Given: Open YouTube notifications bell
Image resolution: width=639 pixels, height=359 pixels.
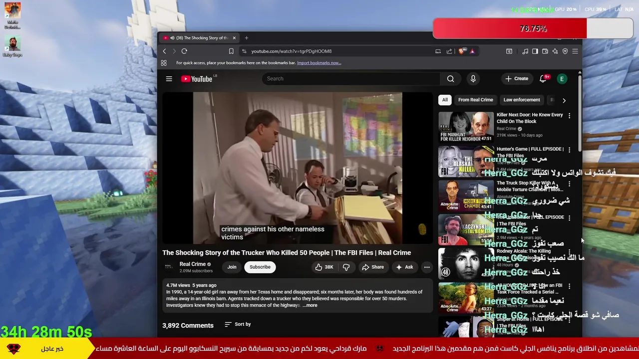Looking at the screenshot, I should [543, 79].
